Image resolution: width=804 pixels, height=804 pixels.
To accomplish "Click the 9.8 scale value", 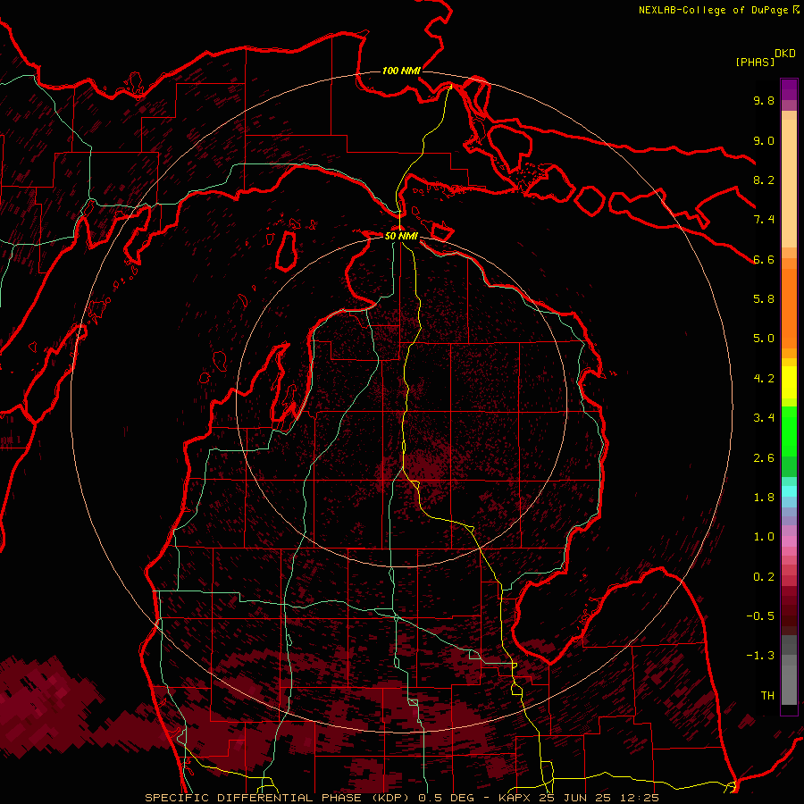I will (764, 100).
